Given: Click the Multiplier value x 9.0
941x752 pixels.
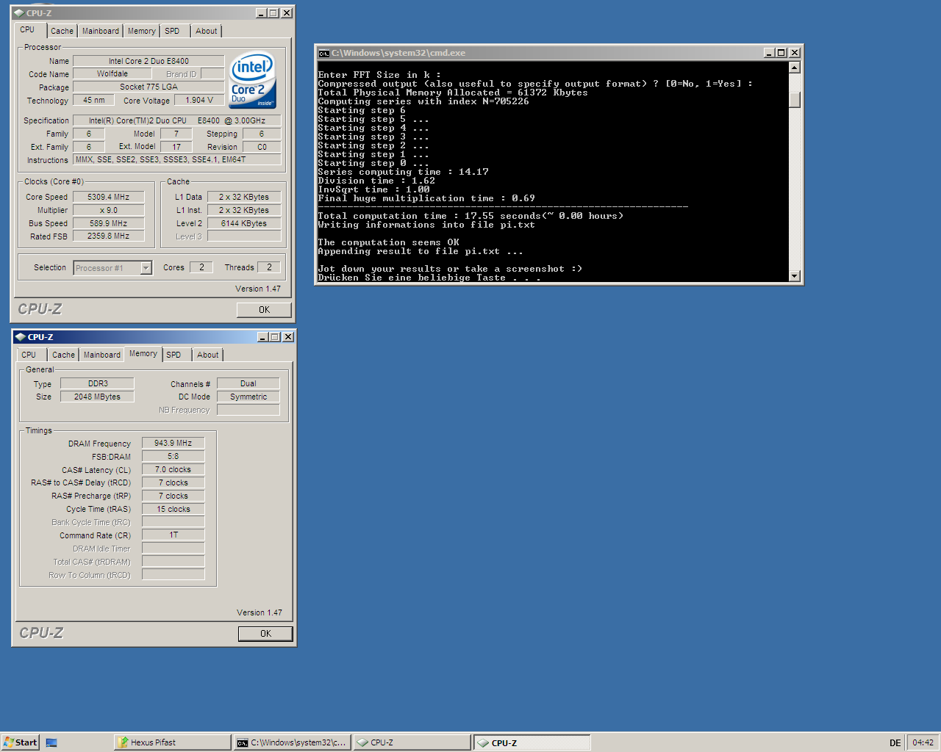Looking at the screenshot, I should (x=108, y=210).
